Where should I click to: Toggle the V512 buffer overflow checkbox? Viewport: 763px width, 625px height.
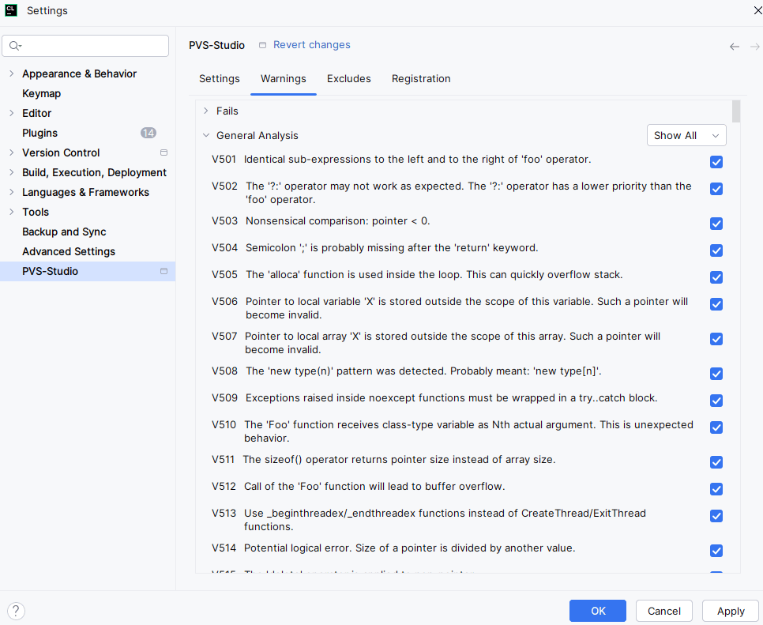click(716, 489)
